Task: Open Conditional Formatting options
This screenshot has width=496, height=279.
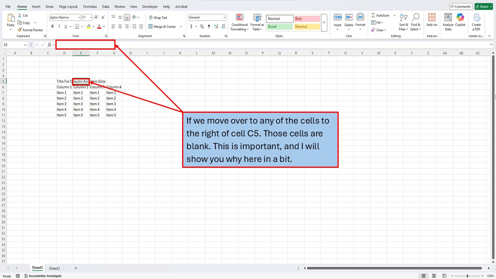Action: tap(239, 22)
